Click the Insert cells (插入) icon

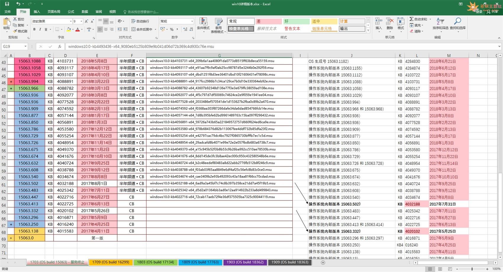coord(378,22)
